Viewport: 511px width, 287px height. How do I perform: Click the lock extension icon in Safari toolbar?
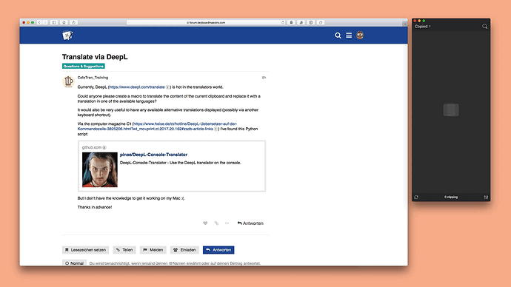pos(291,22)
